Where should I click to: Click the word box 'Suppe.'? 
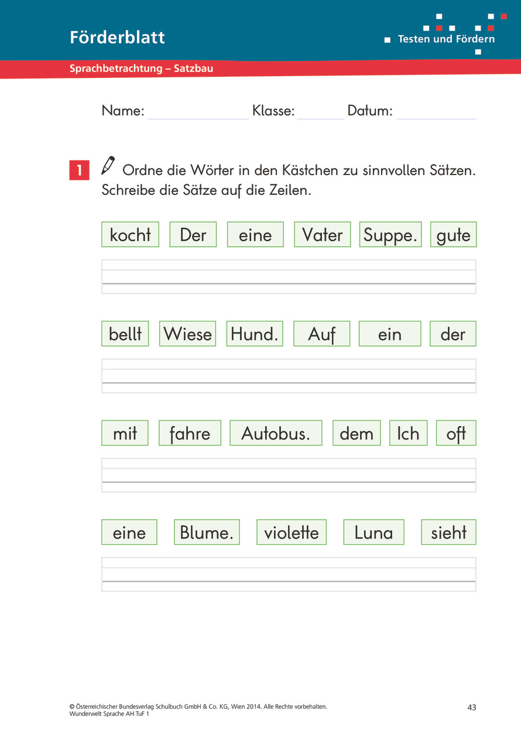[x=390, y=235]
